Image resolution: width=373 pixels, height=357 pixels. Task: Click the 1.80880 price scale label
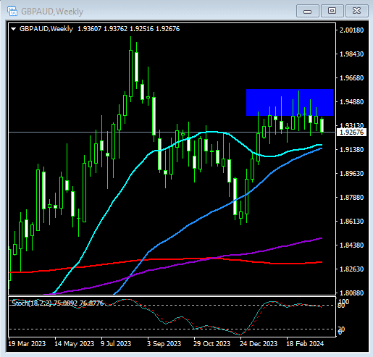point(351,293)
